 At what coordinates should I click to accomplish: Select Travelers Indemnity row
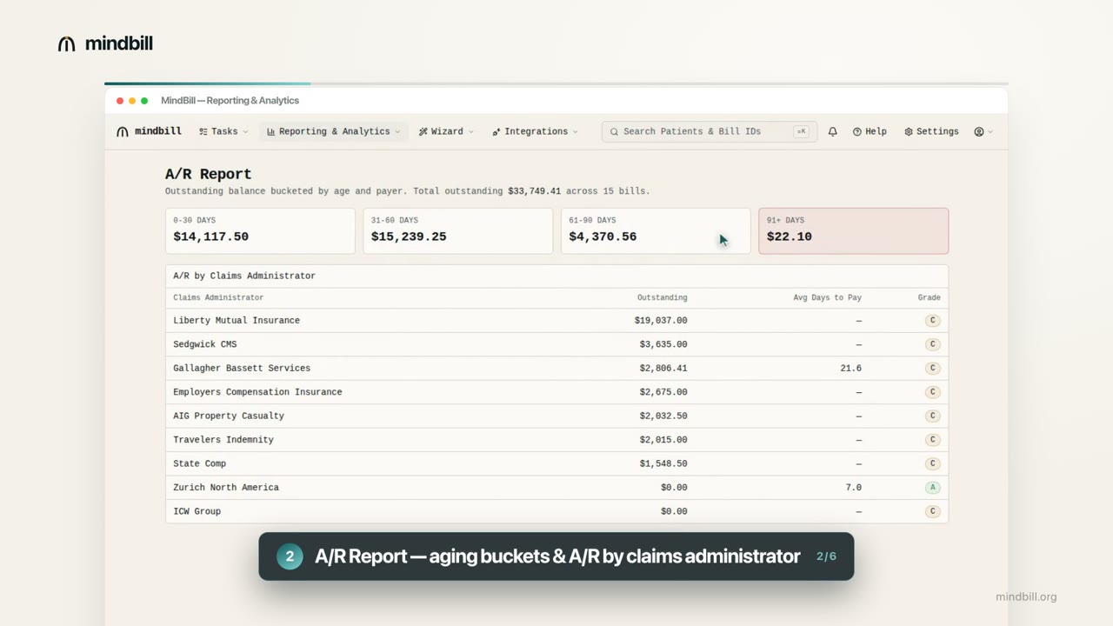tap(556, 440)
